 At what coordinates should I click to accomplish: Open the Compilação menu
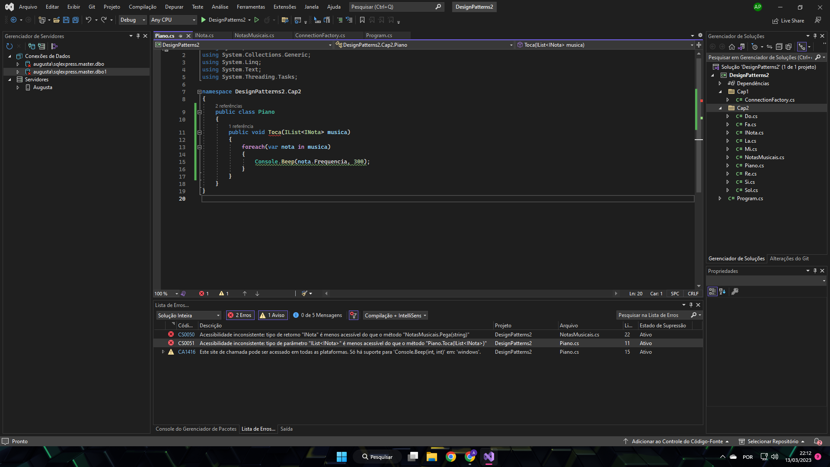142,7
